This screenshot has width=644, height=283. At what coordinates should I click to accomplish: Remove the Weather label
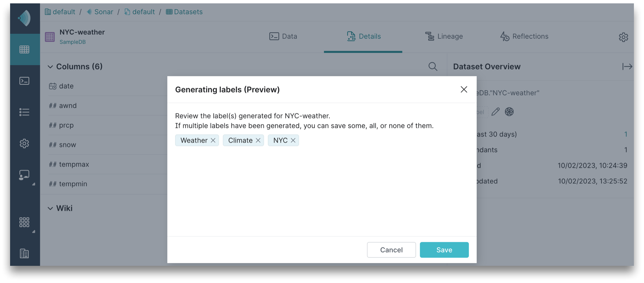pyautogui.click(x=213, y=140)
